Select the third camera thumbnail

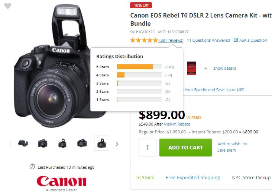(x=62, y=143)
